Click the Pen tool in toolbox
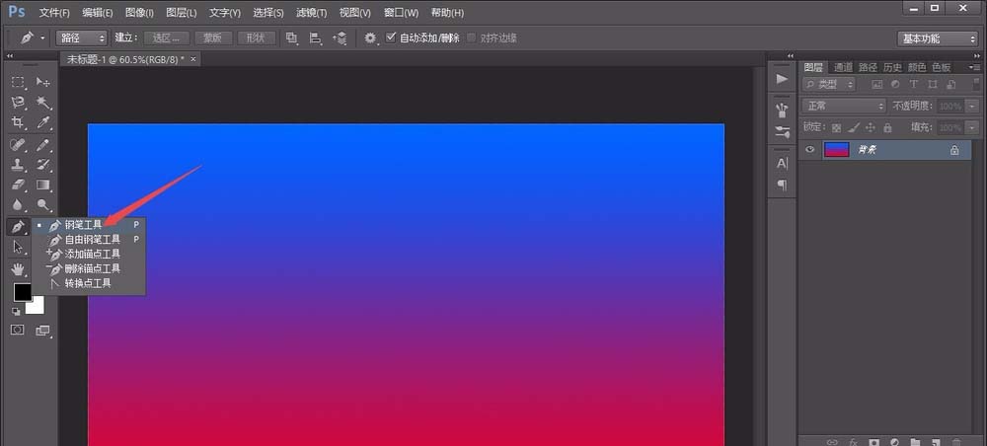The width and height of the screenshot is (987, 446). coord(18,227)
